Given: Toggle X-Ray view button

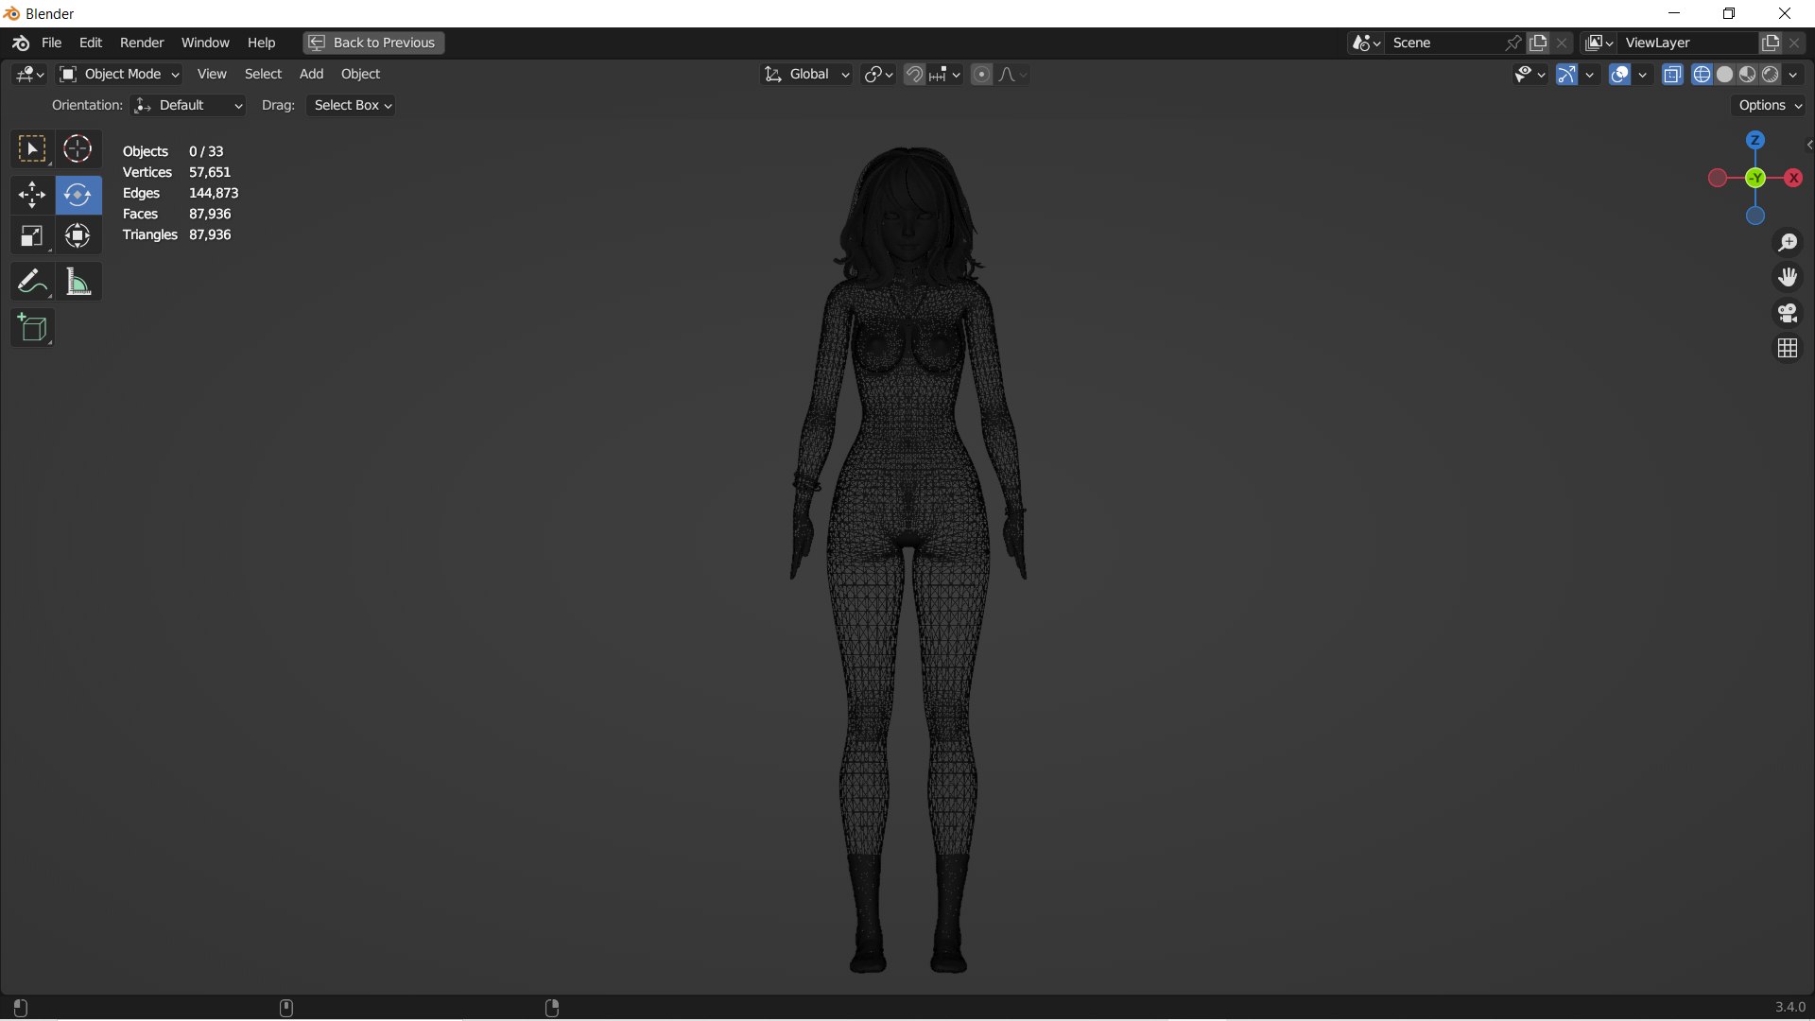Looking at the screenshot, I should pos(1672,74).
